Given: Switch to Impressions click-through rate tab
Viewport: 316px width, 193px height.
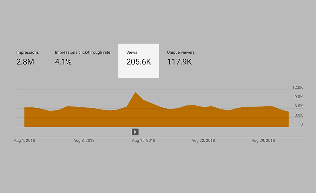Looking at the screenshot, I should point(83,53).
